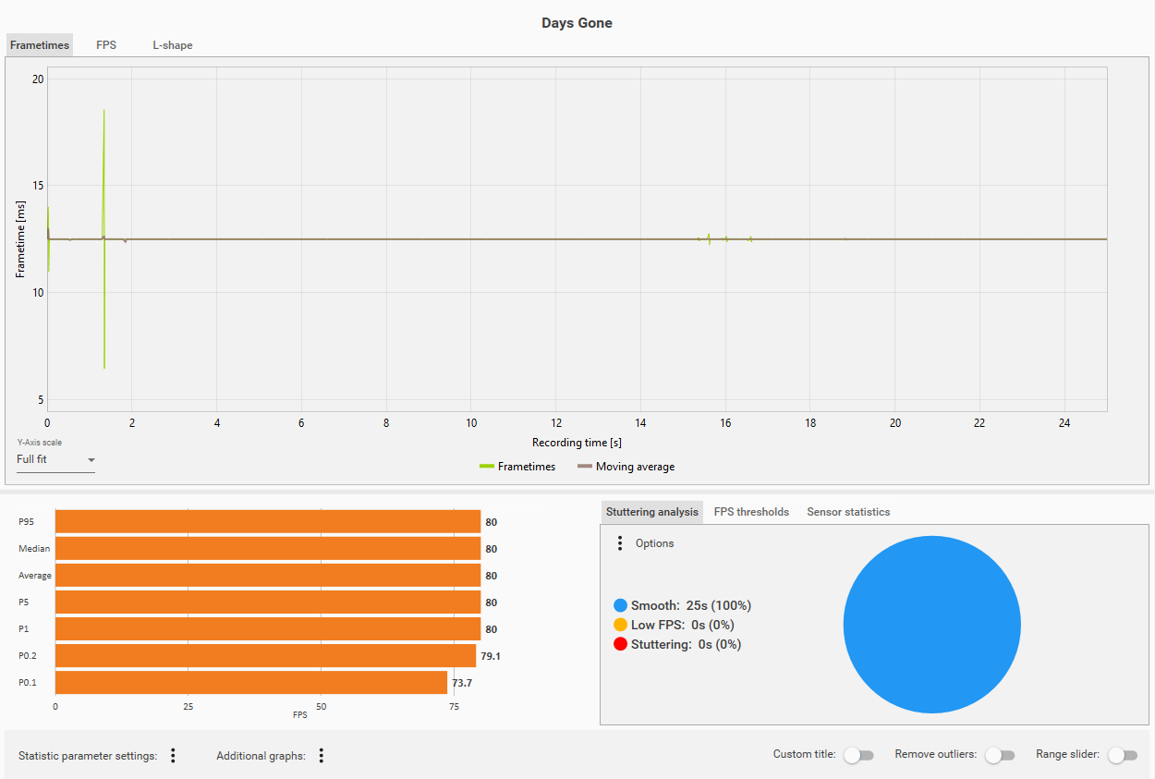Click the Low FPS yellow dot
The height and width of the screenshot is (779, 1155).
pyautogui.click(x=620, y=625)
